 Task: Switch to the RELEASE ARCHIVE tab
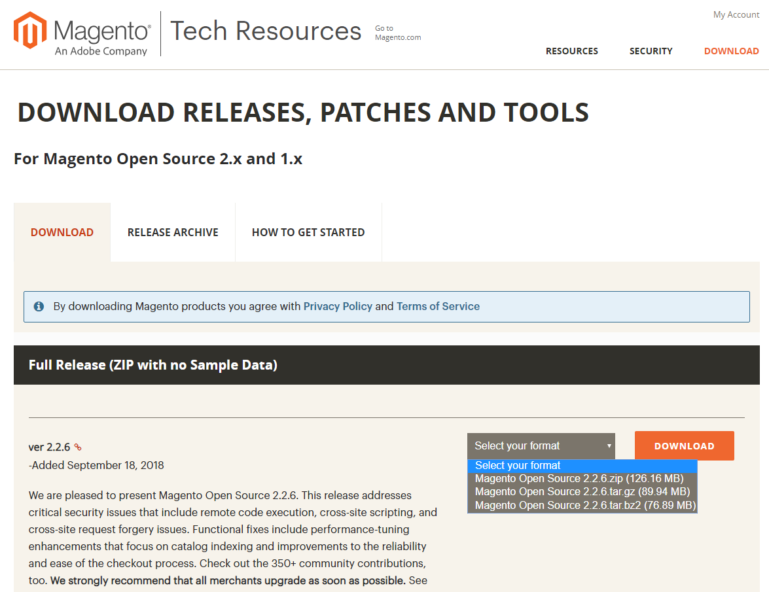click(x=173, y=232)
